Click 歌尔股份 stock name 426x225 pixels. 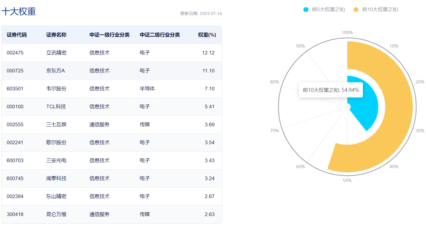pyautogui.click(x=56, y=143)
